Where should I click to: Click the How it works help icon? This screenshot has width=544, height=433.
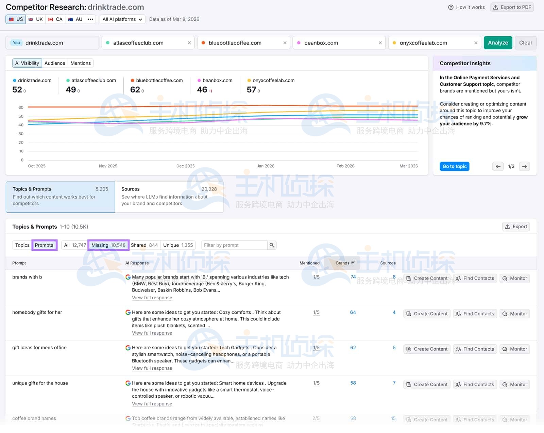451,7
